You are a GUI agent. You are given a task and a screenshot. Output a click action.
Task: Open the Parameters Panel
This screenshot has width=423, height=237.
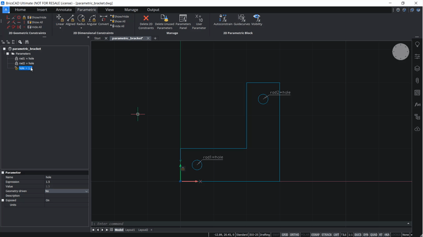click(x=183, y=22)
